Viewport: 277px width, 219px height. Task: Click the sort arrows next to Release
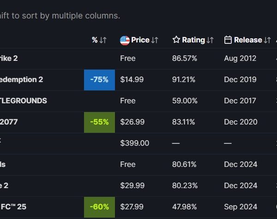click(267, 40)
